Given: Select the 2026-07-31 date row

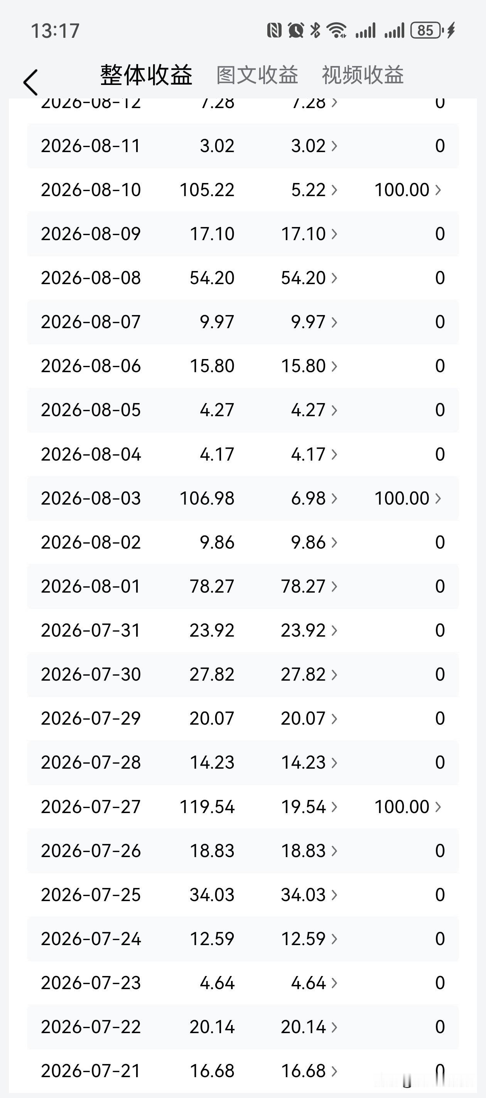Looking at the screenshot, I should coord(243,630).
